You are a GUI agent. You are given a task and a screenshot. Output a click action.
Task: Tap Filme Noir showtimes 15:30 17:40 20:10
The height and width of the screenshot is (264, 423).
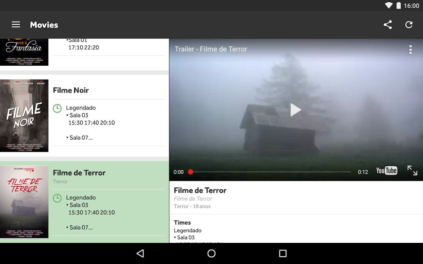[92, 123]
